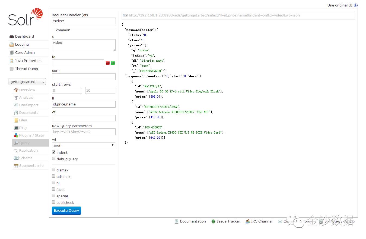Screen dimensions: 366x239
Task: Open the gettingstarted core selector dropdown
Action: pos(27,82)
